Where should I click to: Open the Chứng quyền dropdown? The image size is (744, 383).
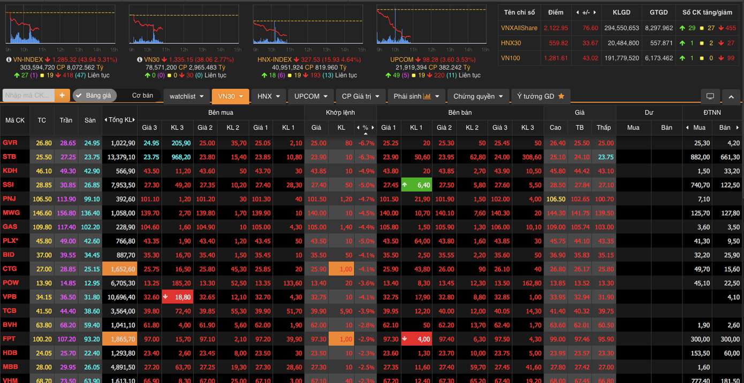478,96
